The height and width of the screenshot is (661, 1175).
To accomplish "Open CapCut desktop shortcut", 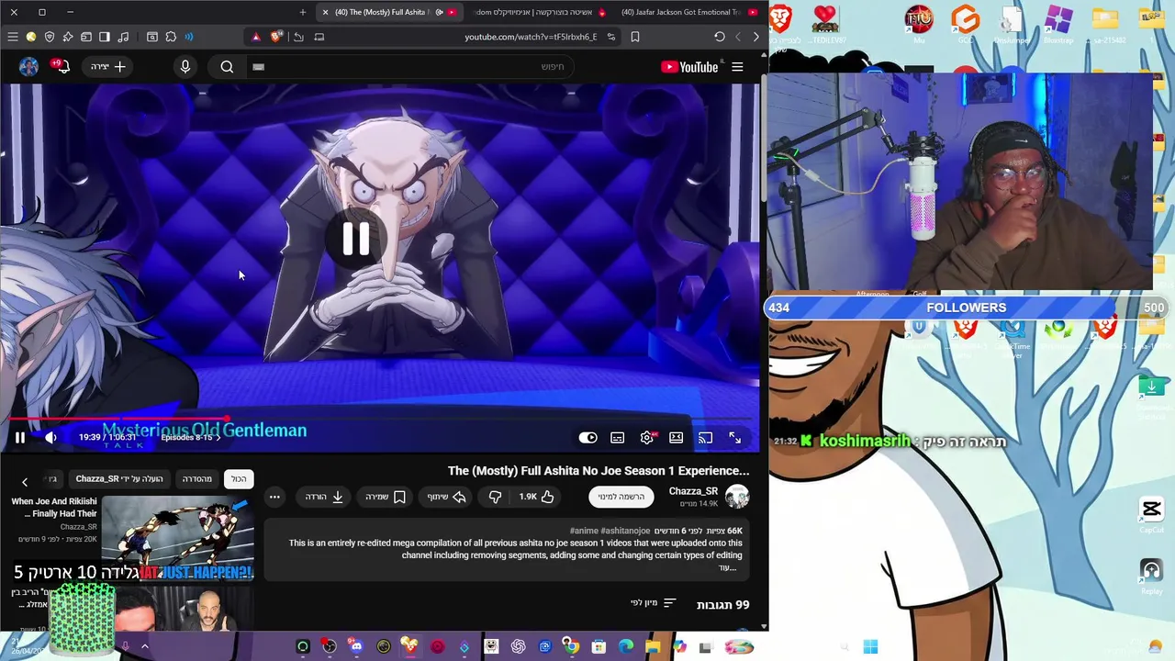I will (x=1151, y=513).
